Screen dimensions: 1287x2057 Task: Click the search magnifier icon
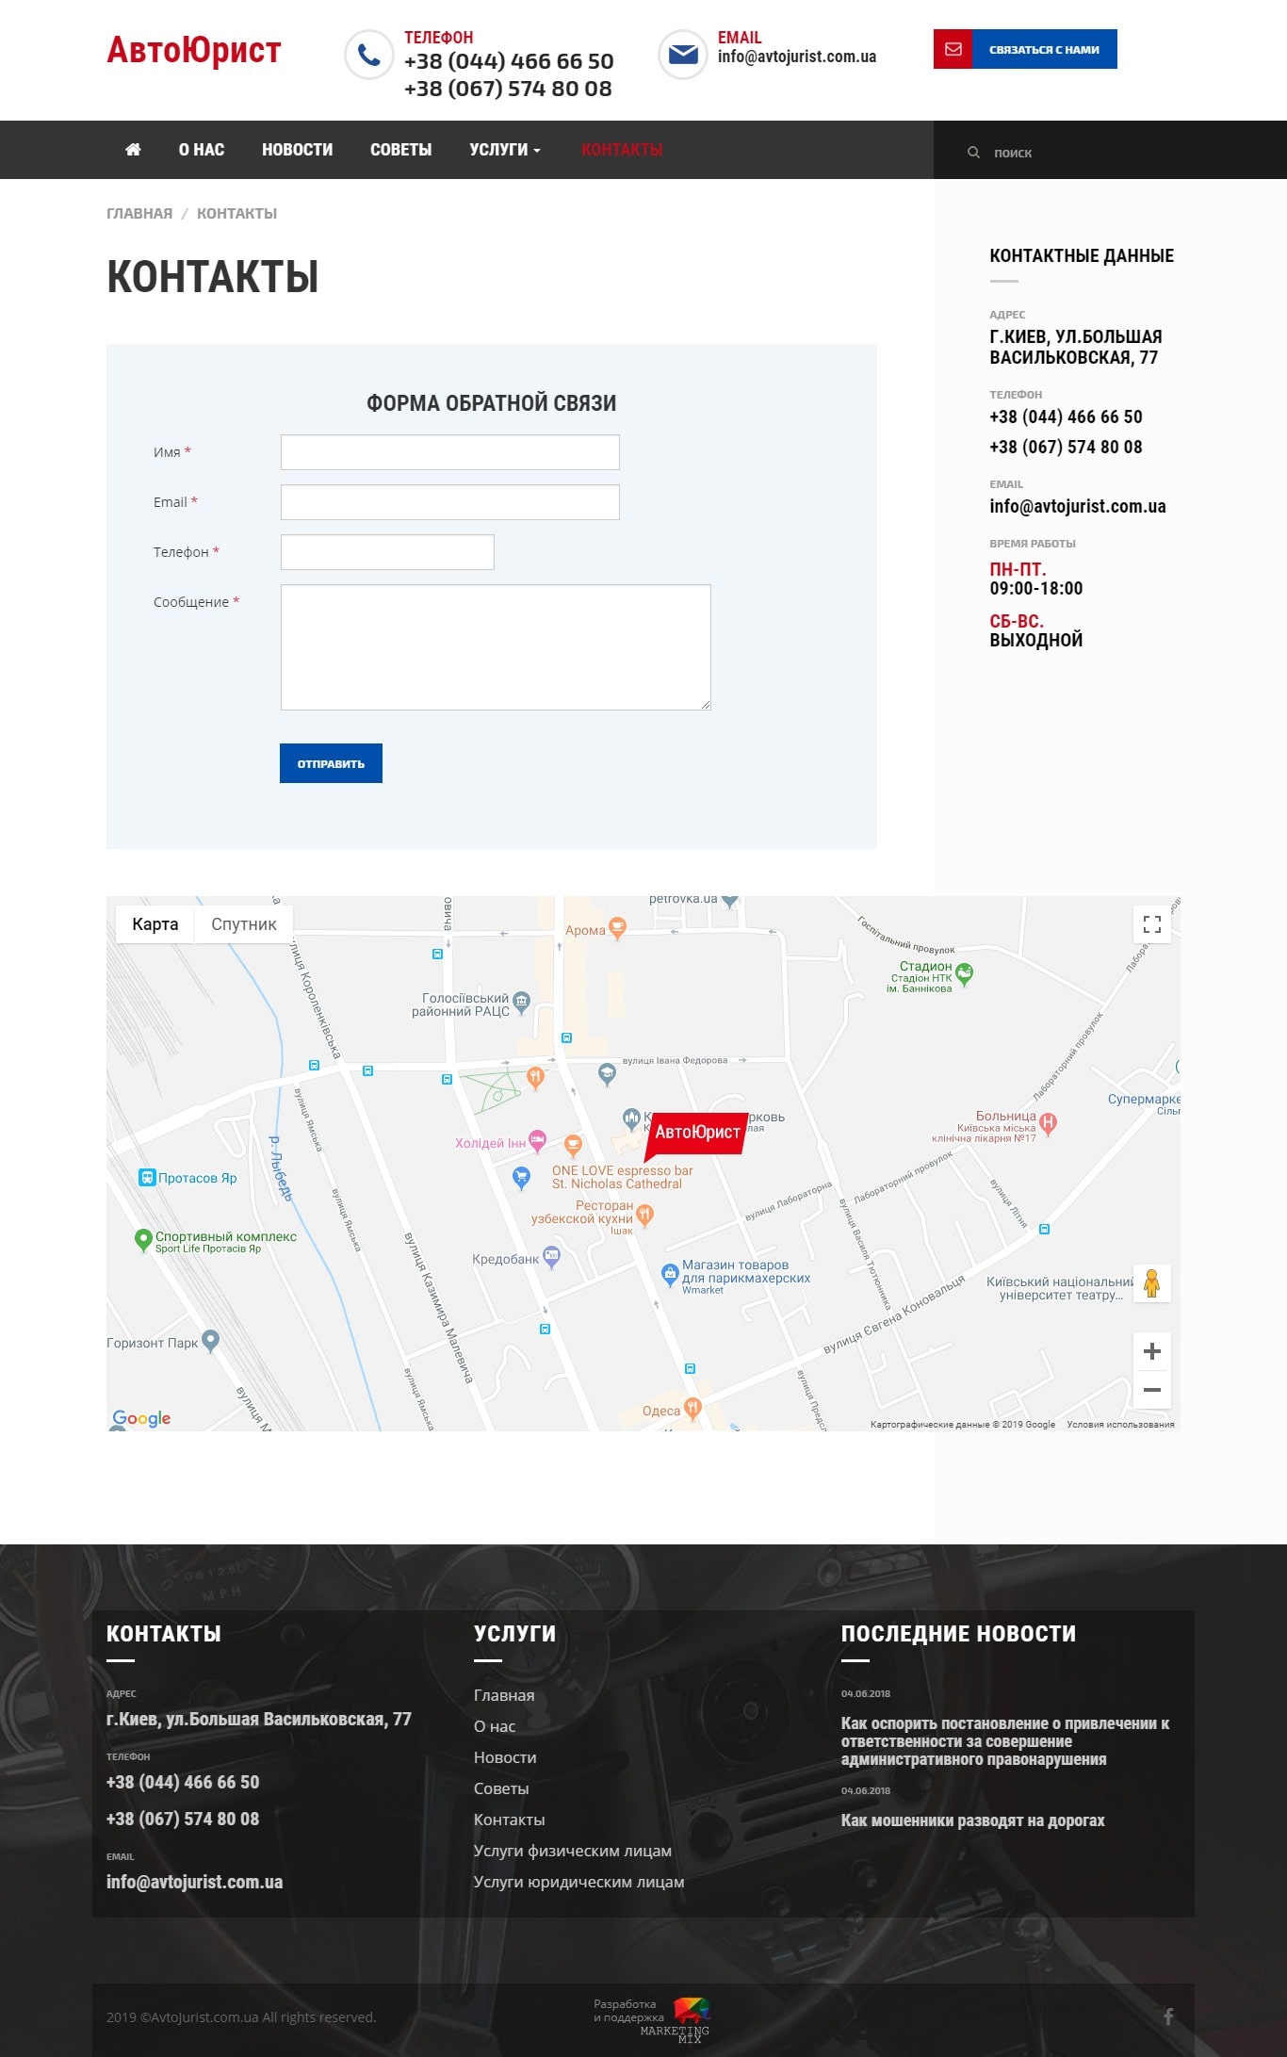973,153
